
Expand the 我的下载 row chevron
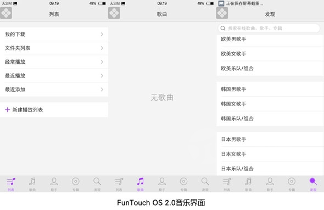pyautogui.click(x=102, y=34)
